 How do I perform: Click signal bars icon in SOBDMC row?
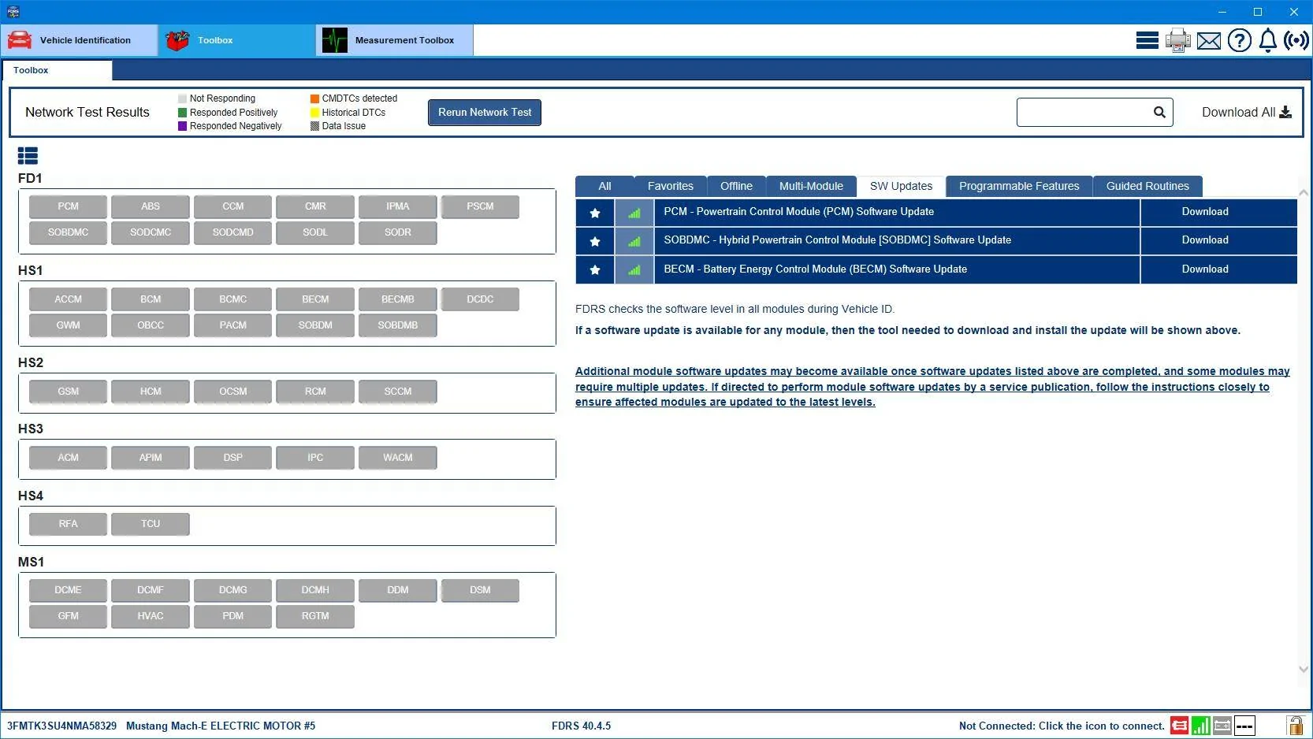pos(634,240)
